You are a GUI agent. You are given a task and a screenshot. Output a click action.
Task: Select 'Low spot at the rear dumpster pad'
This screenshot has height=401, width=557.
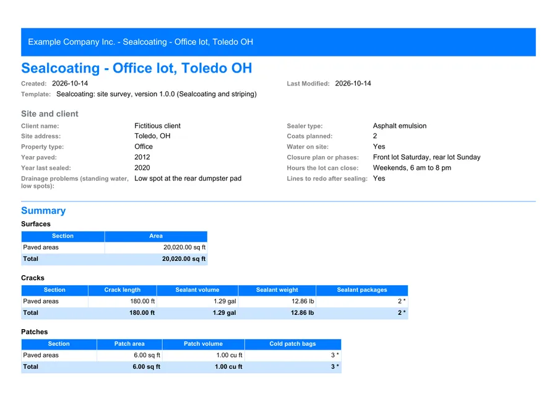point(188,178)
